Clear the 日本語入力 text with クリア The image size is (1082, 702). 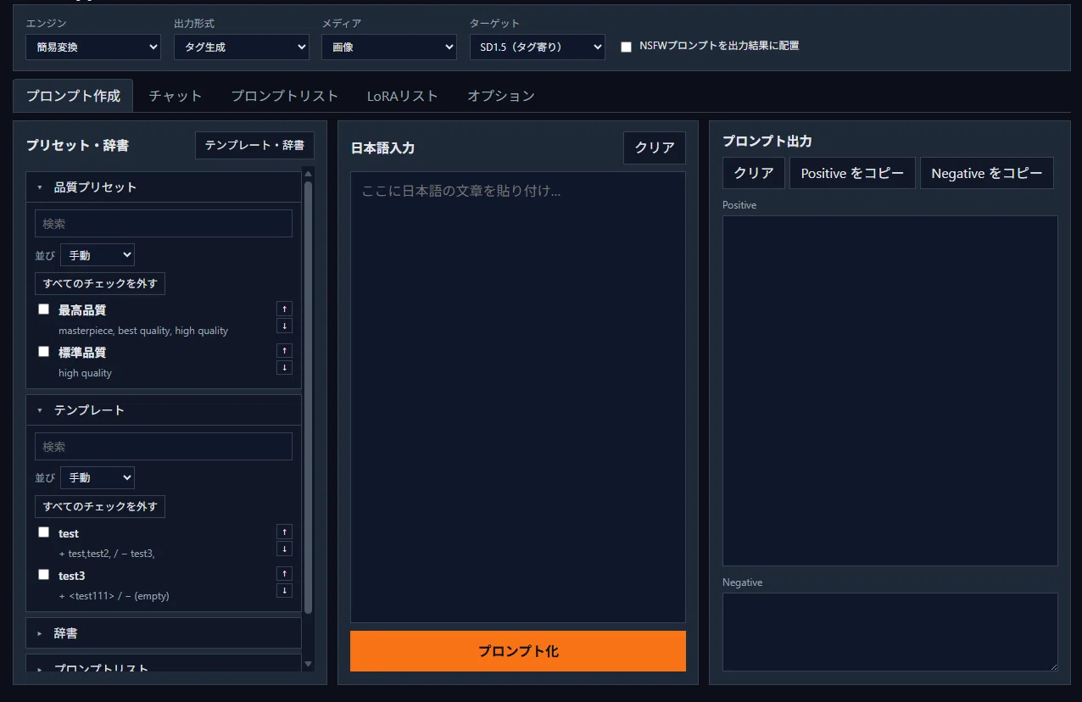[655, 148]
